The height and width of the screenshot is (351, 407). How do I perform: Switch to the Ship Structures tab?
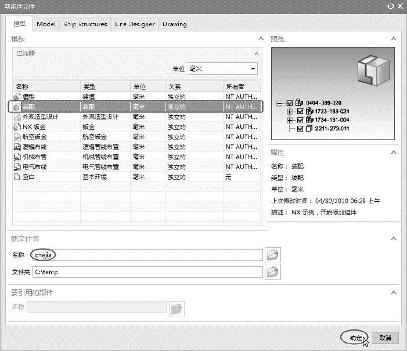(x=85, y=24)
